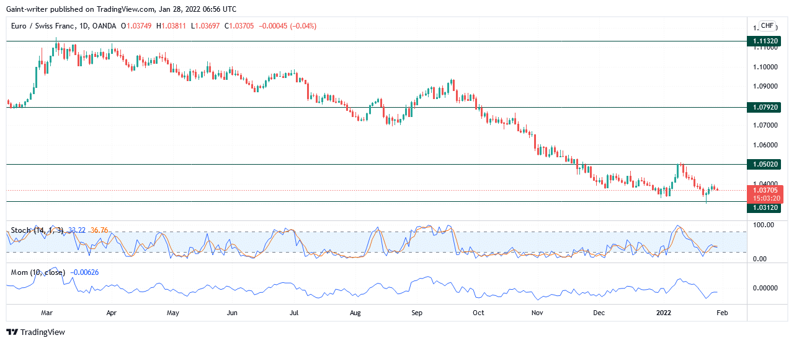The image size is (794, 343).
Task: Click the Jul label on time axis
Action: pos(294,313)
